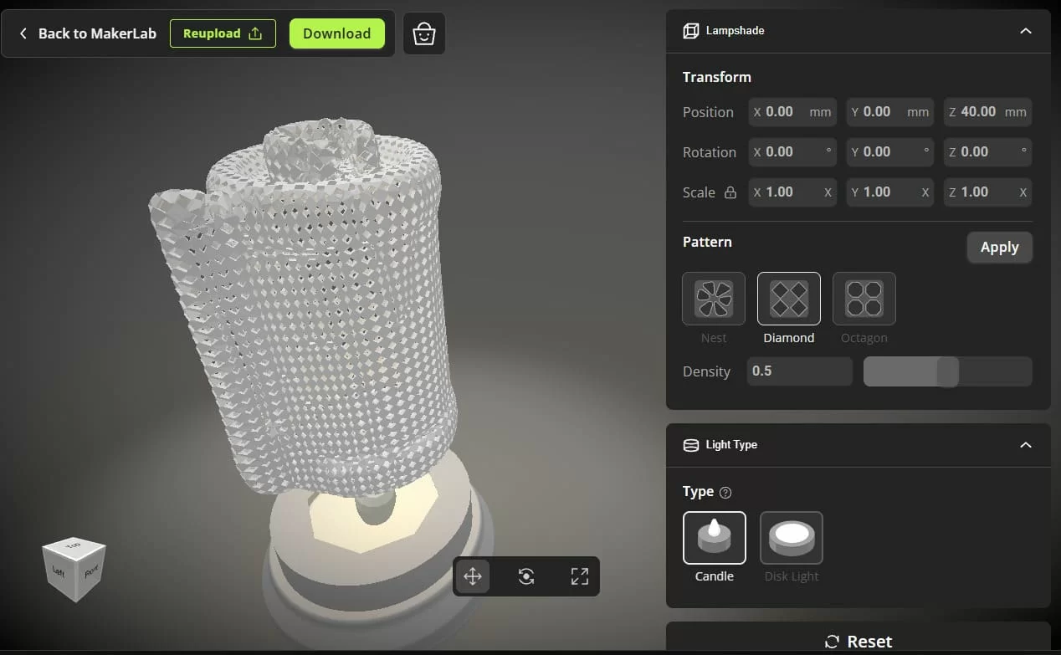Open the Type help question mark
The height and width of the screenshot is (655, 1061).
point(725,493)
